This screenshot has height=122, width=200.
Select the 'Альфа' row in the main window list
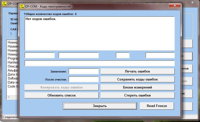pyautogui.click(x=13, y=70)
